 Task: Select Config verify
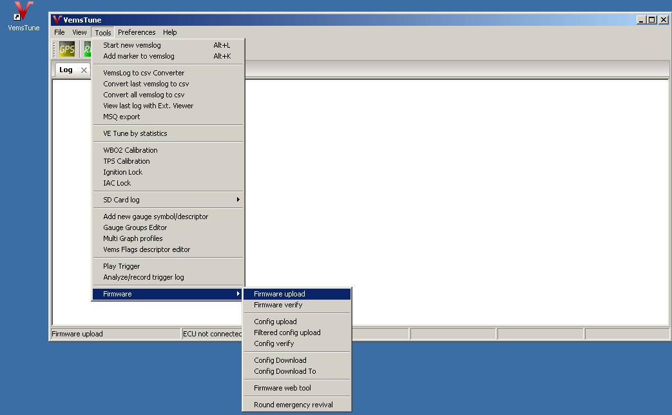click(x=296, y=343)
